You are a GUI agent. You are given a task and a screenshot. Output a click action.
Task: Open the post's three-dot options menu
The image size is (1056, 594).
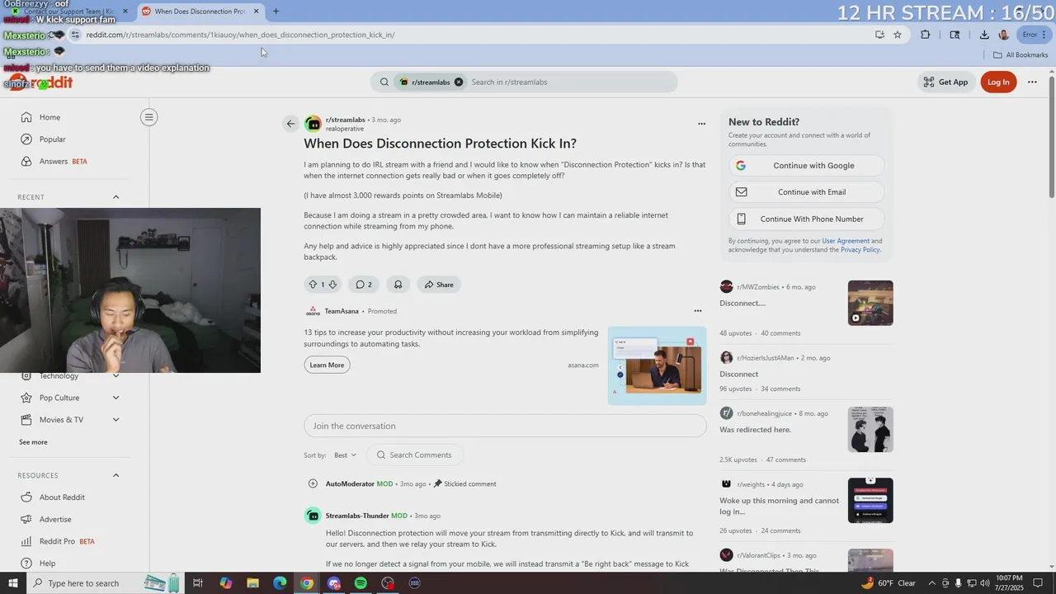[701, 124]
